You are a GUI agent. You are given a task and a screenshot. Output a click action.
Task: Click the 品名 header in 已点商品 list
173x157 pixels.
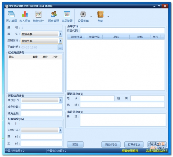(x=11, y=57)
